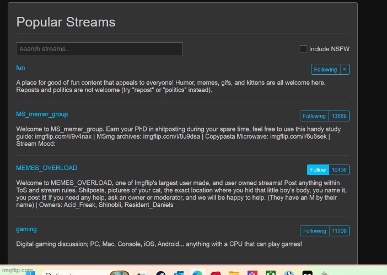Open the Xbox app in taskbar
This screenshot has height=275, width=387.
pos(271,273)
